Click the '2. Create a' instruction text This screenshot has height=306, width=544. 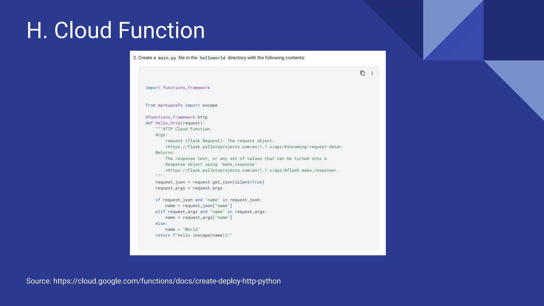point(144,58)
